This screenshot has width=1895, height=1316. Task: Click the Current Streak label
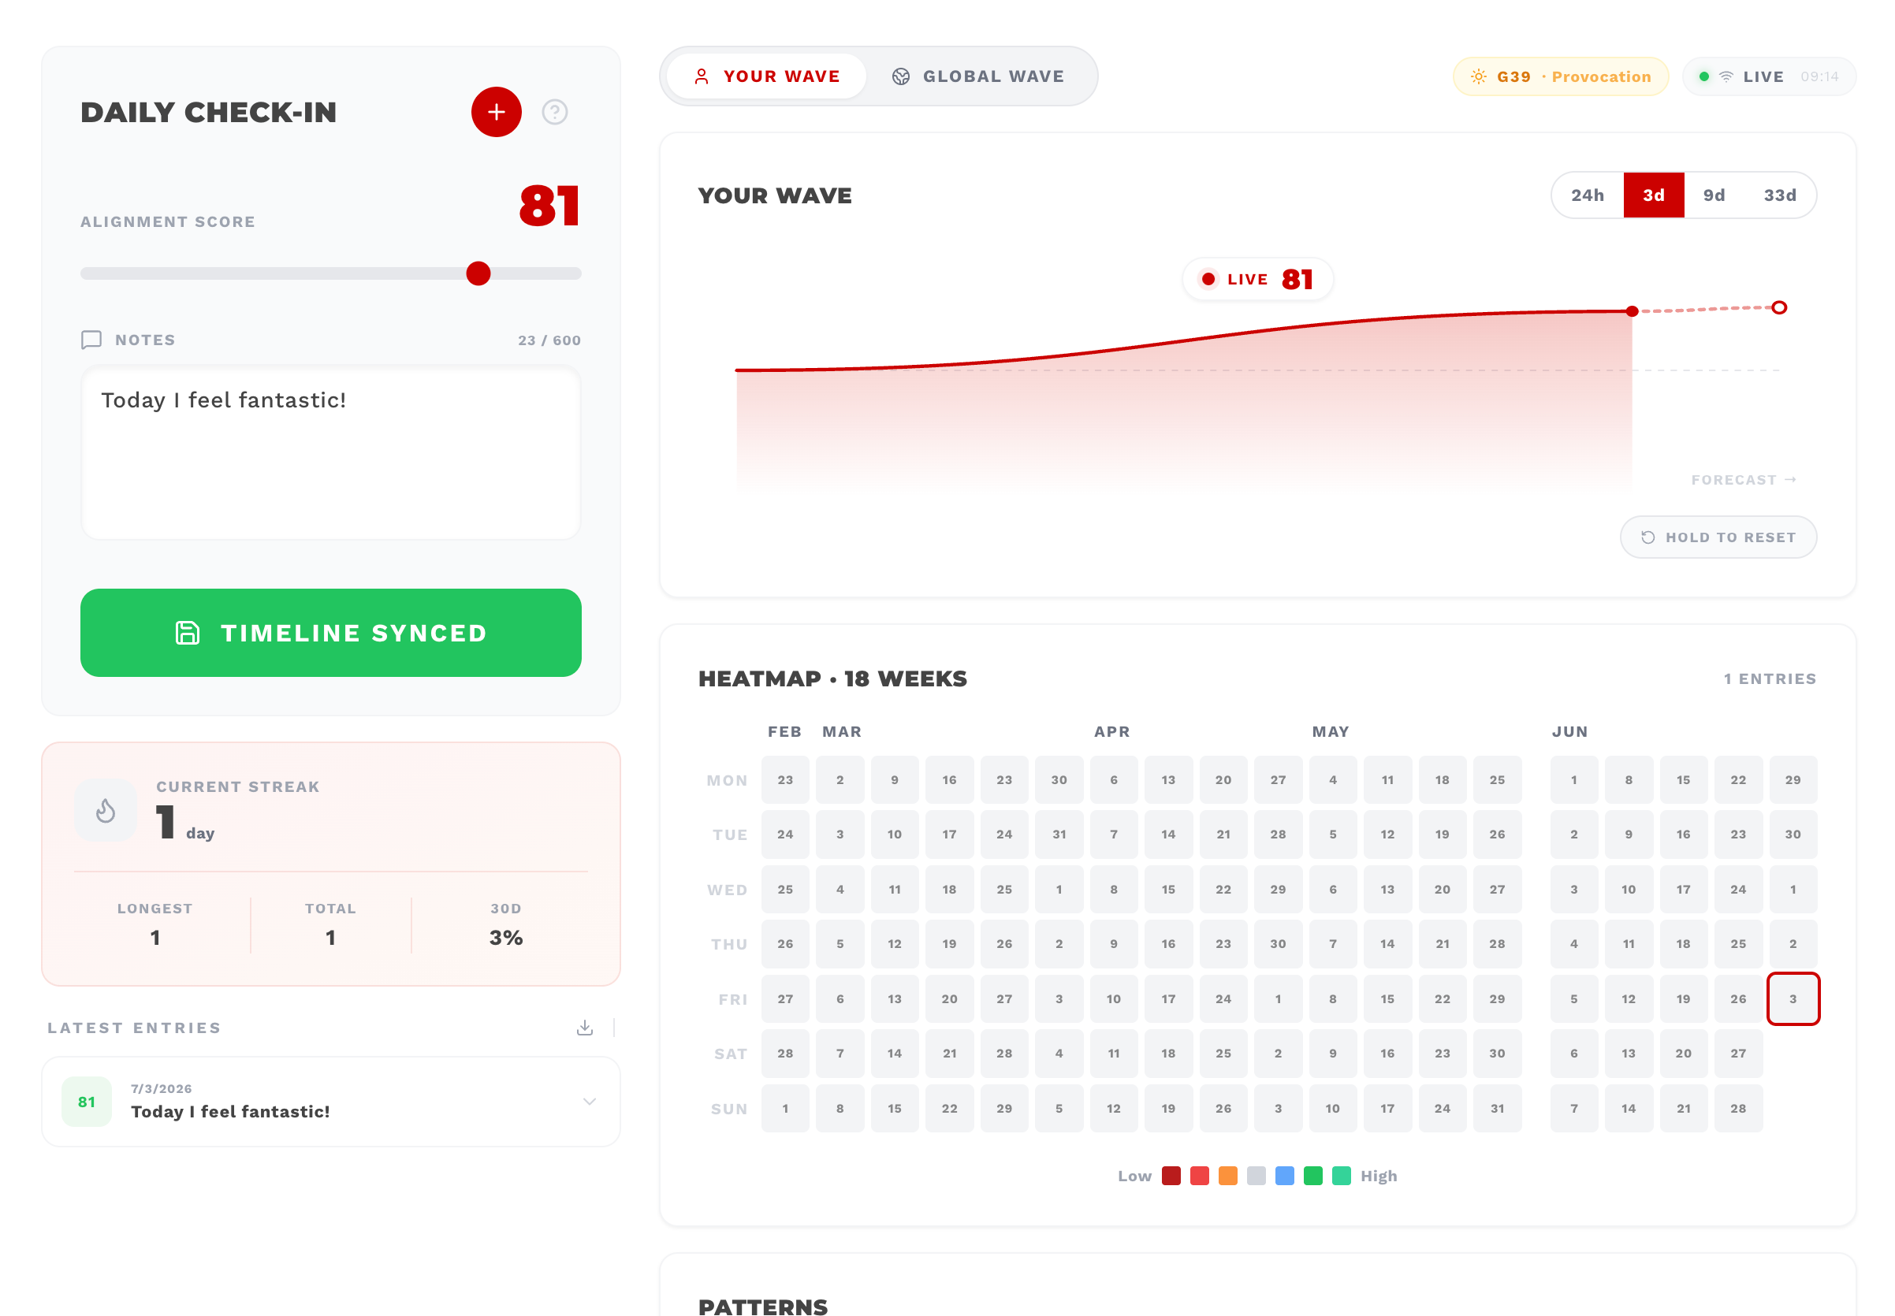pyautogui.click(x=237, y=786)
